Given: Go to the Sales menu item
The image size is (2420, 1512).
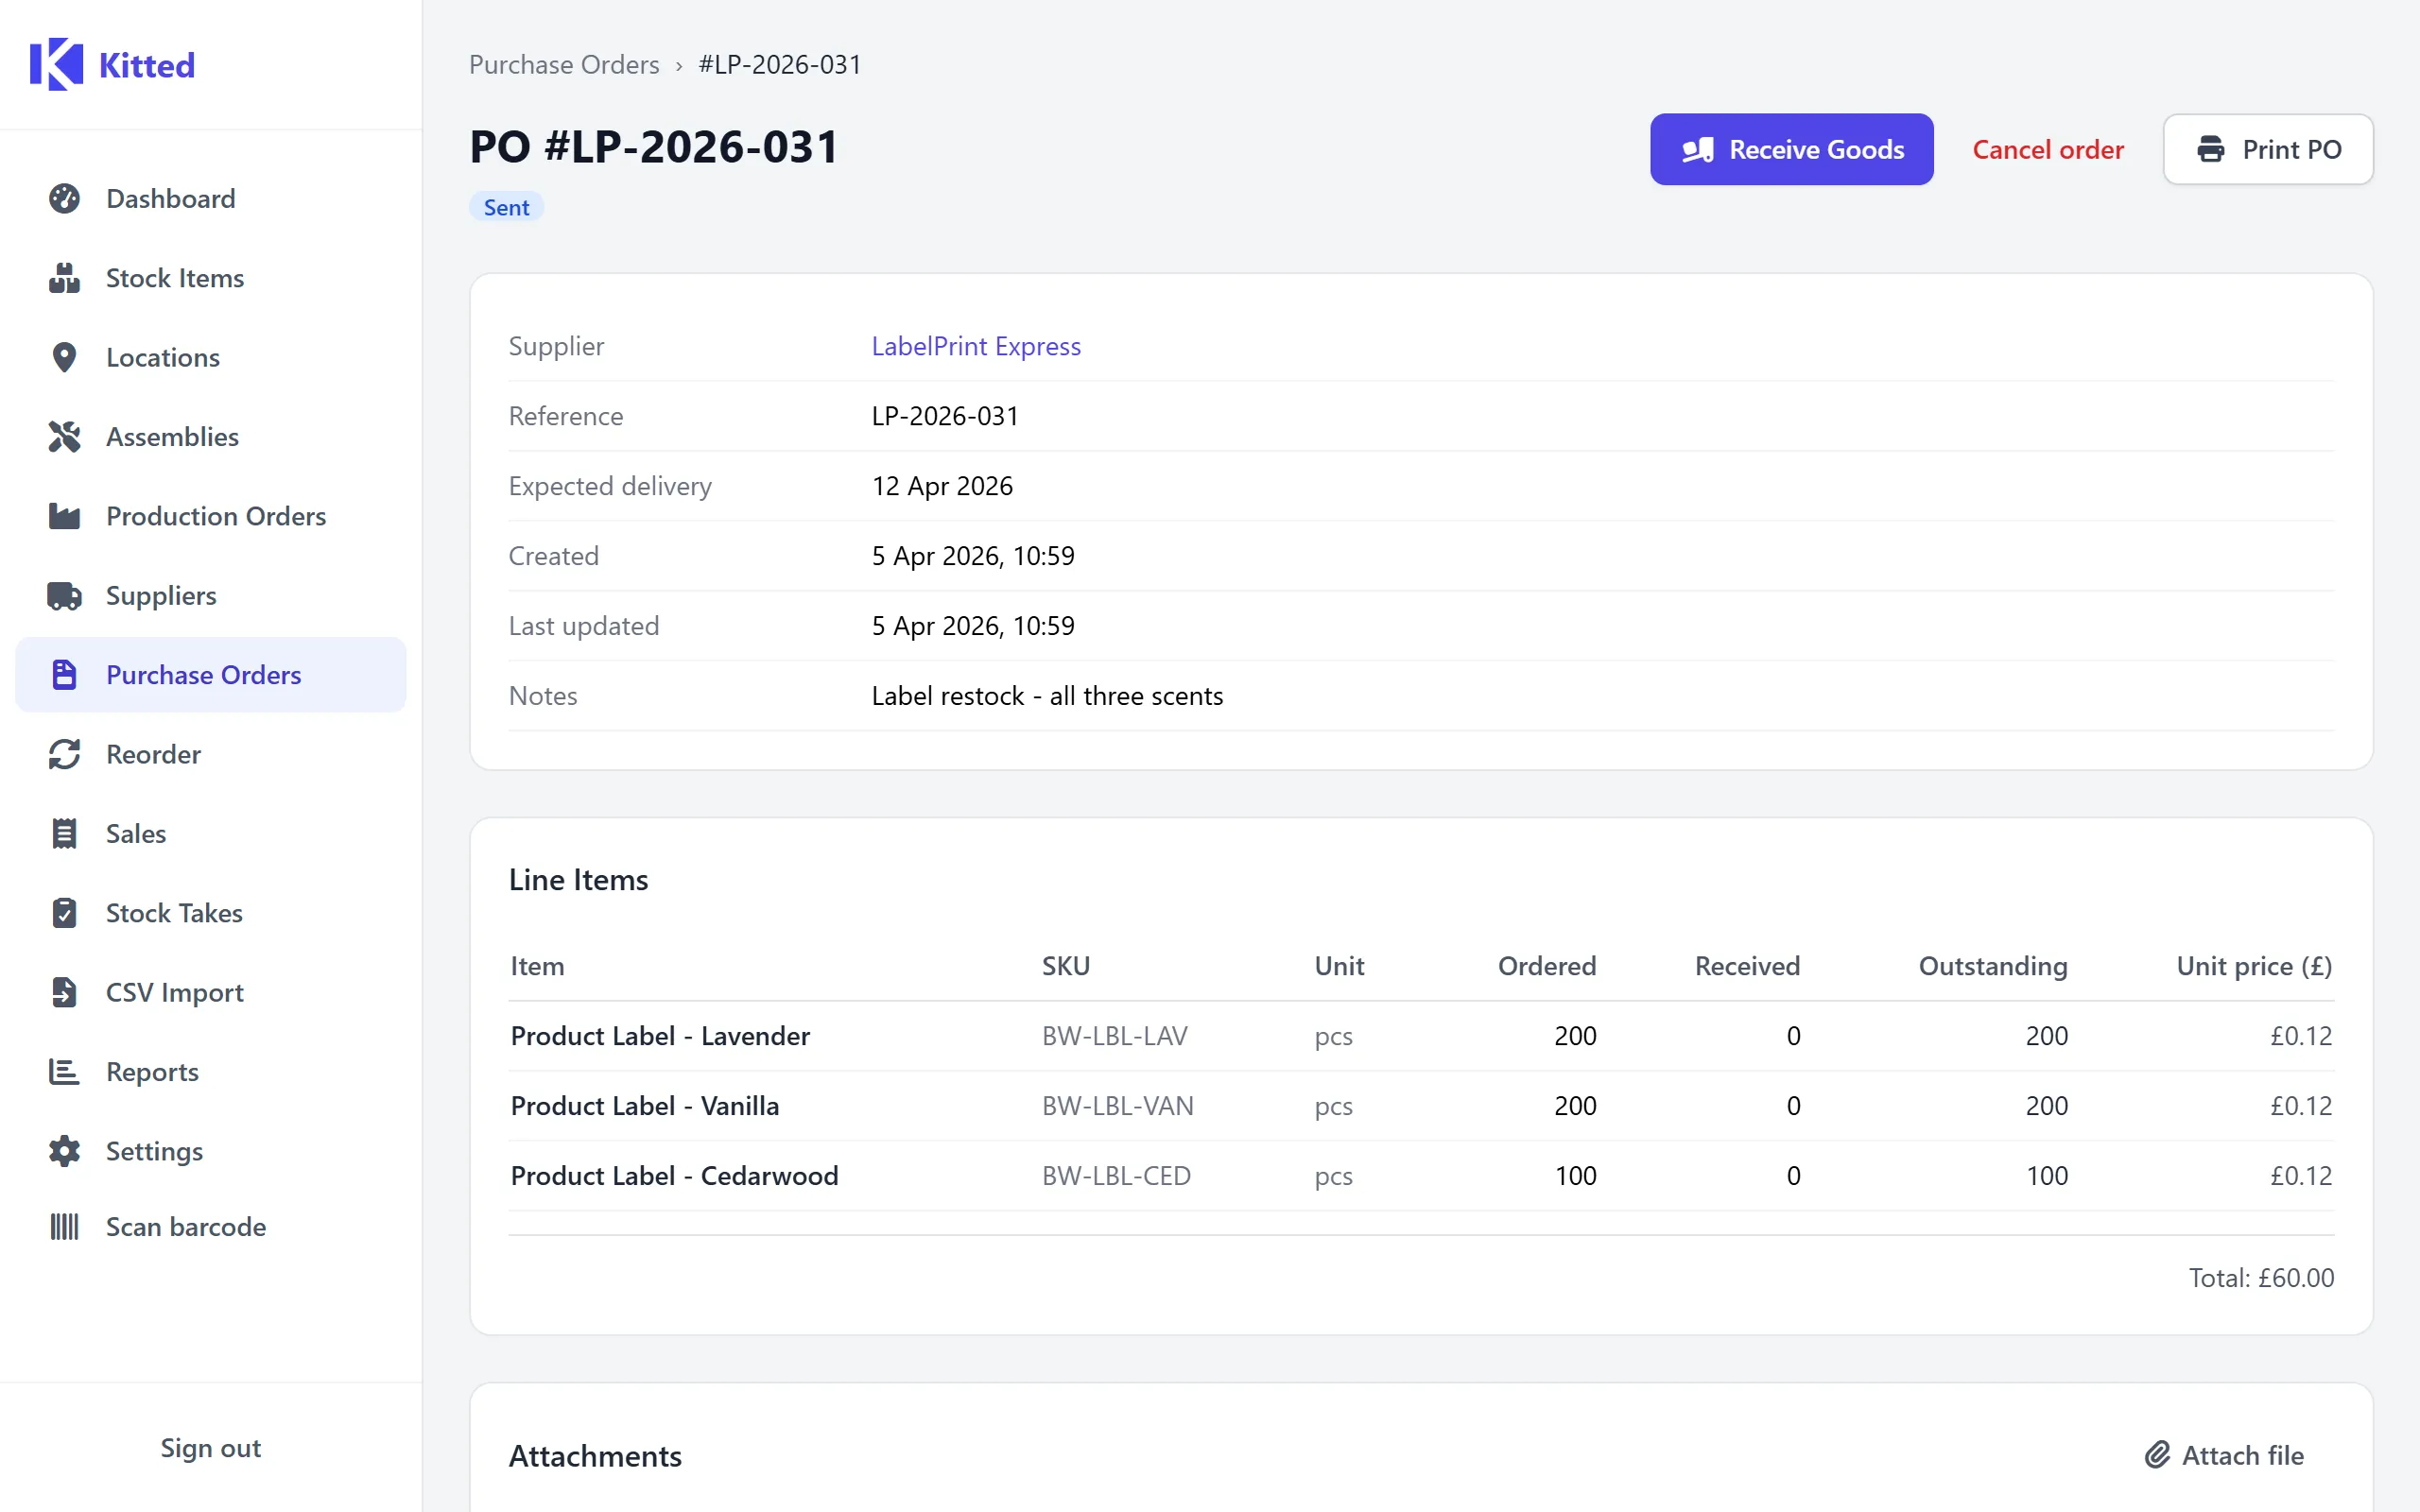Looking at the screenshot, I should coord(136,834).
